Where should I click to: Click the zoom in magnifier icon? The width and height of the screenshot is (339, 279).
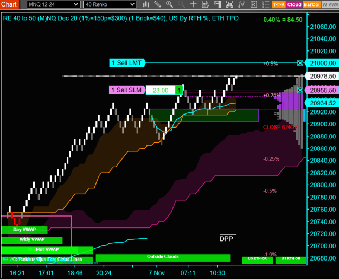tap(169, 4)
